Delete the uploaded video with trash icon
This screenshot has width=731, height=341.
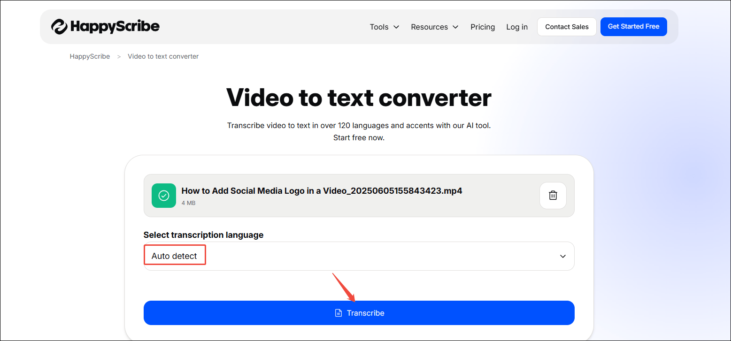pos(553,196)
